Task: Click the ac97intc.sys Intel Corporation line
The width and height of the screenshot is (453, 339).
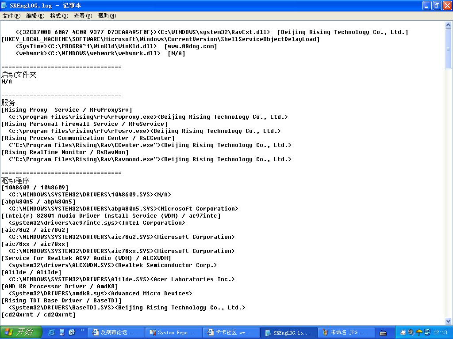Action: pos(97,223)
